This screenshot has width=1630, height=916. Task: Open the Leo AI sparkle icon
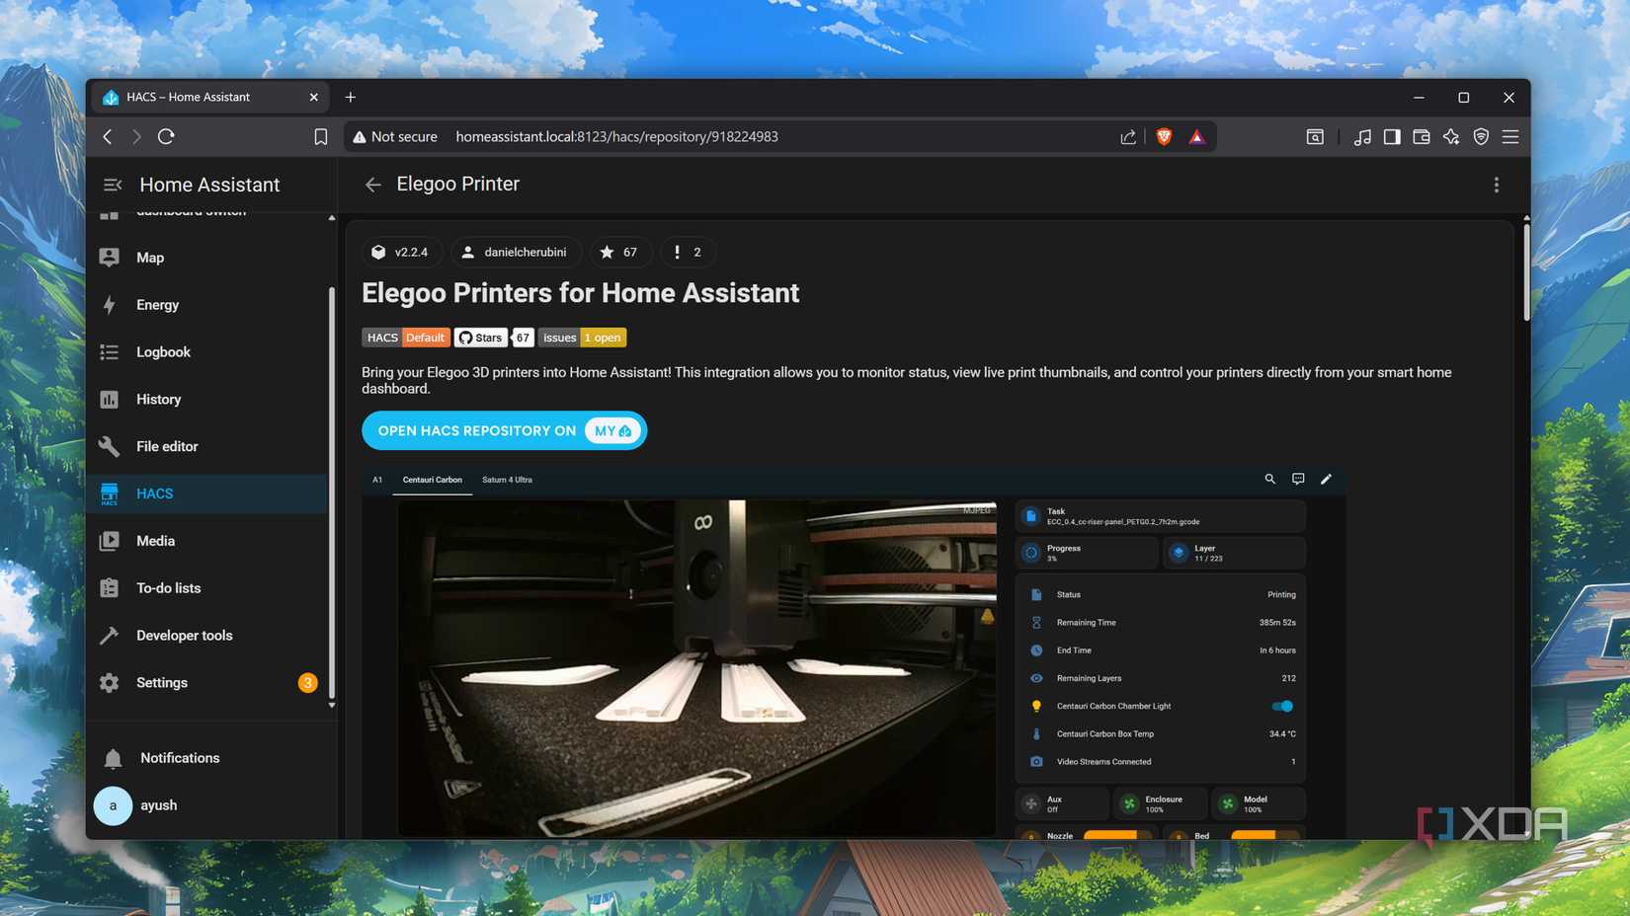1451,137
